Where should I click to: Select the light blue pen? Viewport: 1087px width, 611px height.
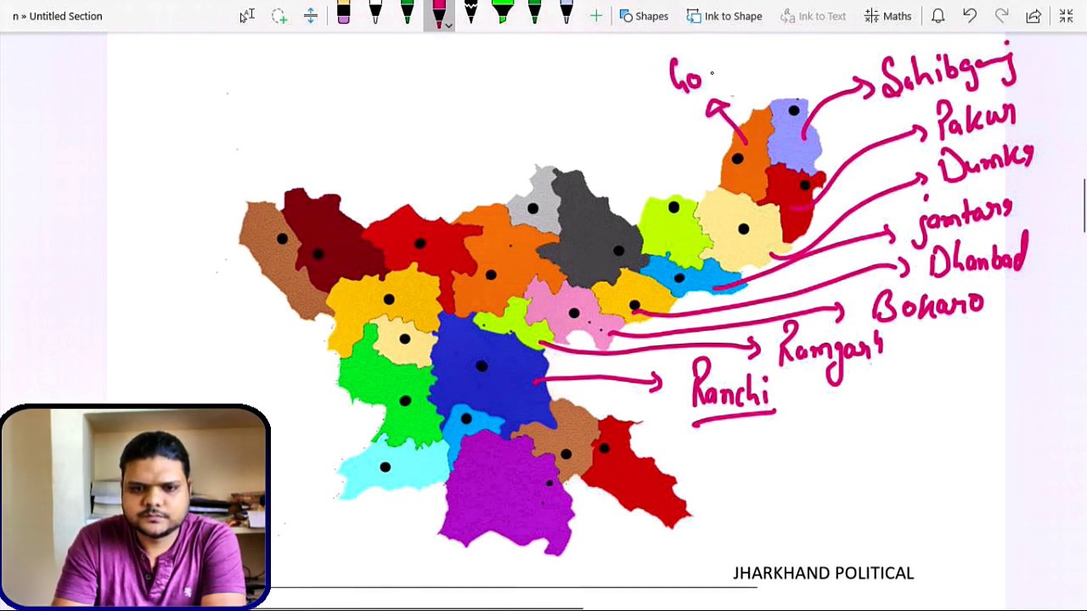coord(566,14)
